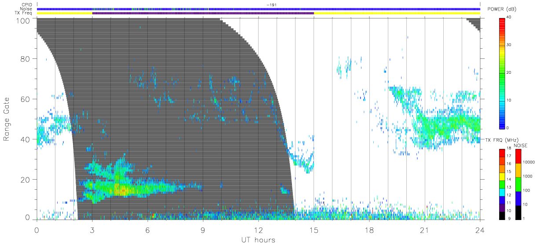This screenshot has height=249, width=540.
Task: Pick the red 17-18 MHz TX FRQ swatch
Action: [x=502, y=153]
